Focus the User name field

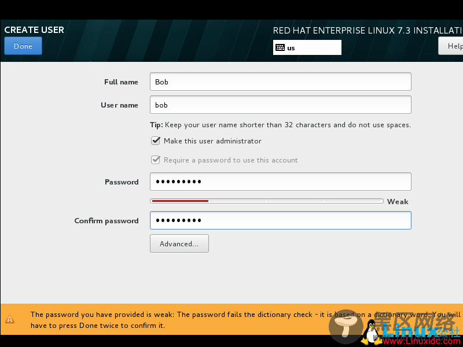coord(281,105)
